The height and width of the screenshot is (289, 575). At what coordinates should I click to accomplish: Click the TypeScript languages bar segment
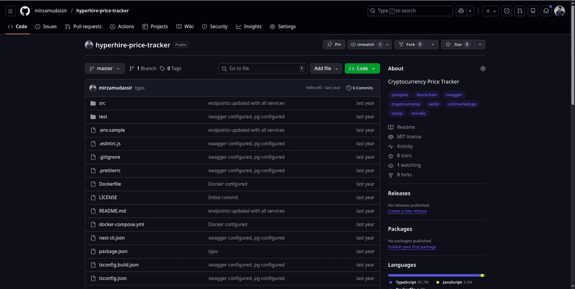coord(434,275)
